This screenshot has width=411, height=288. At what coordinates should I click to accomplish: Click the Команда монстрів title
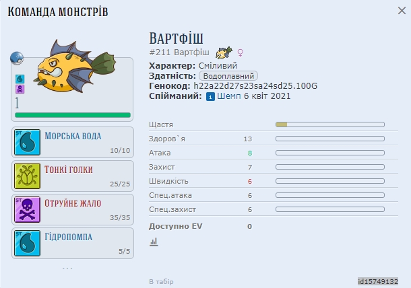pos(58,12)
